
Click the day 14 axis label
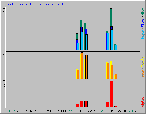coord(64,111)
